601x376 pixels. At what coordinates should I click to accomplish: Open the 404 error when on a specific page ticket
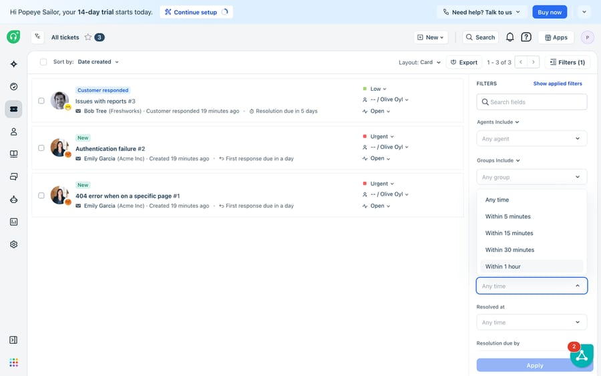point(128,196)
